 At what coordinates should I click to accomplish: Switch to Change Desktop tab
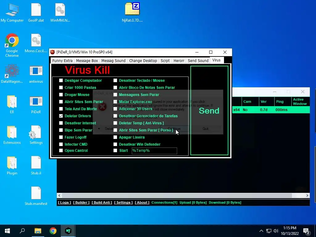click(x=143, y=61)
